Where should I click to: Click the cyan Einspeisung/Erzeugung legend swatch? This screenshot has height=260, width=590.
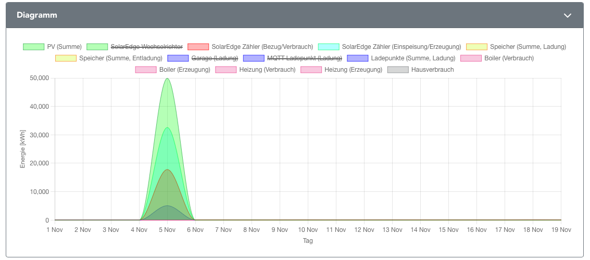[x=328, y=47]
